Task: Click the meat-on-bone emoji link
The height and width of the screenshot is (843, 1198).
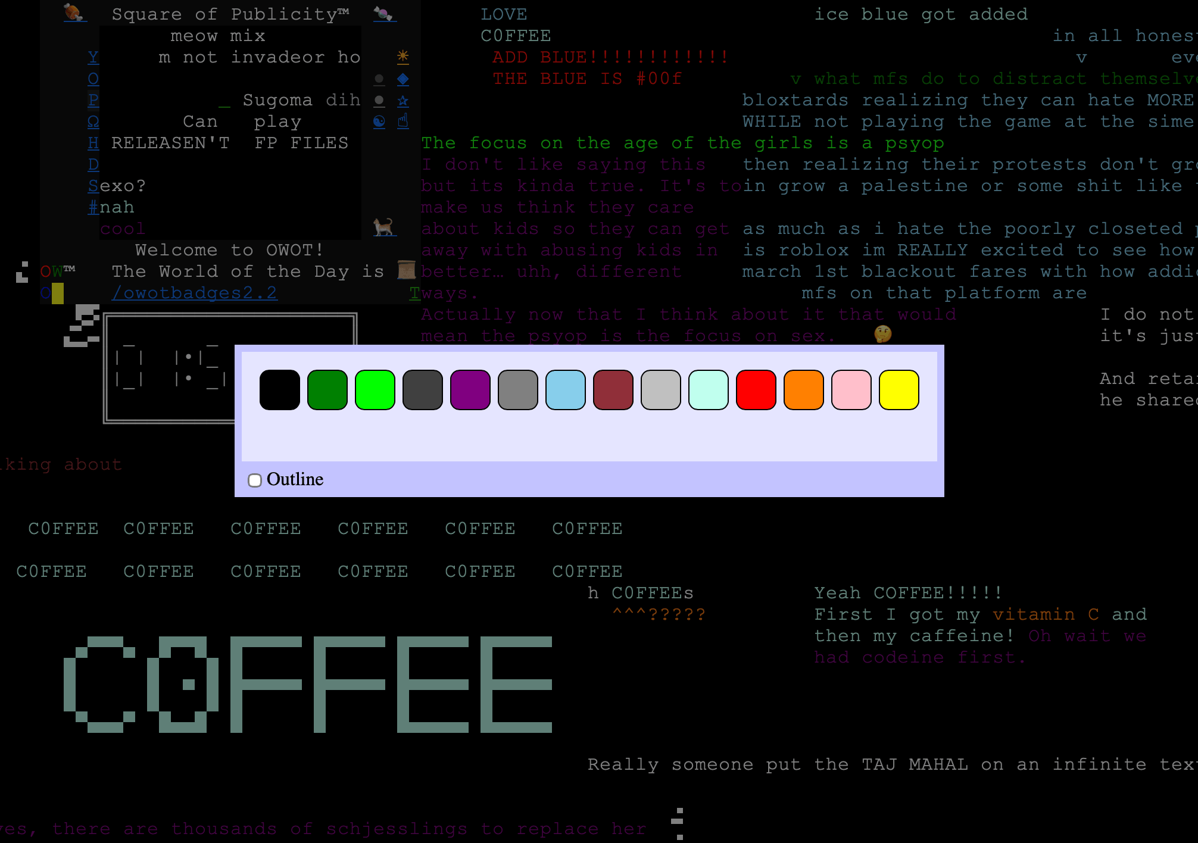Action: pos(74,13)
